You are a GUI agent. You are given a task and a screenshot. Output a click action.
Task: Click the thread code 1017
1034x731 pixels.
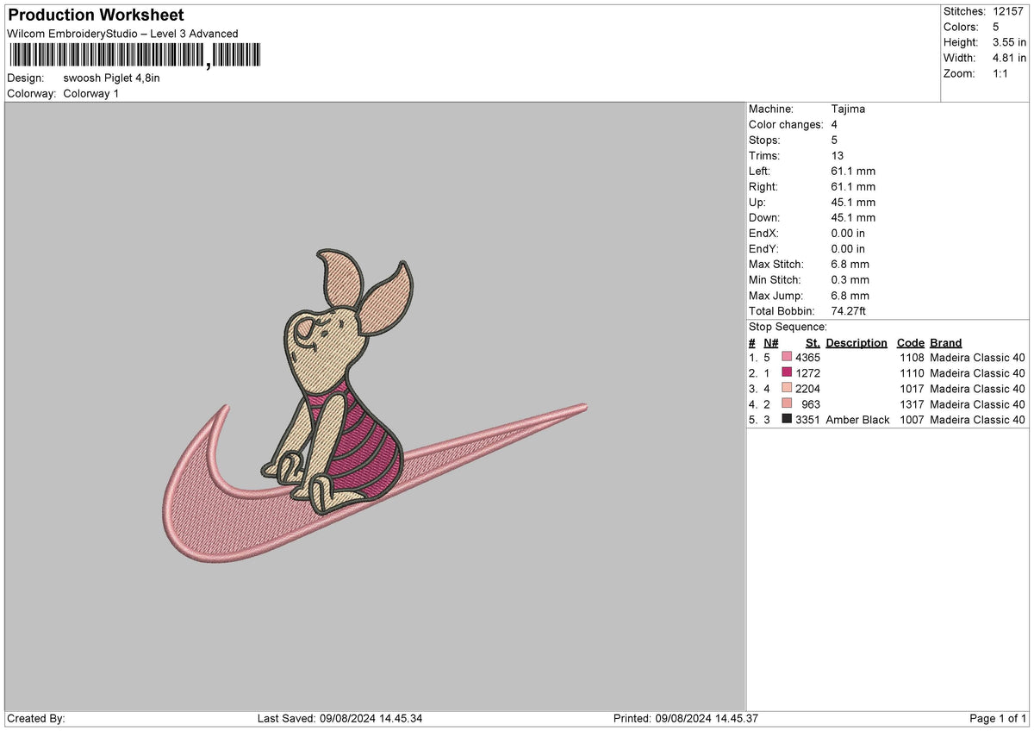[912, 389]
